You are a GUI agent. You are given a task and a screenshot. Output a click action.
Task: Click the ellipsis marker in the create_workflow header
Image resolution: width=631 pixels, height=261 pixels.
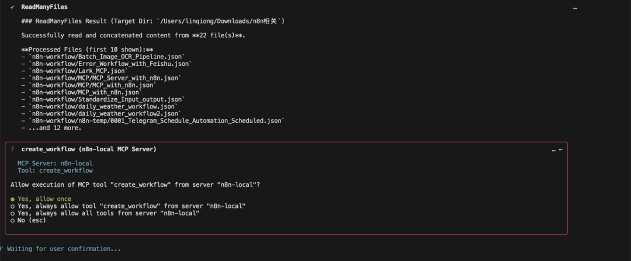554,150
